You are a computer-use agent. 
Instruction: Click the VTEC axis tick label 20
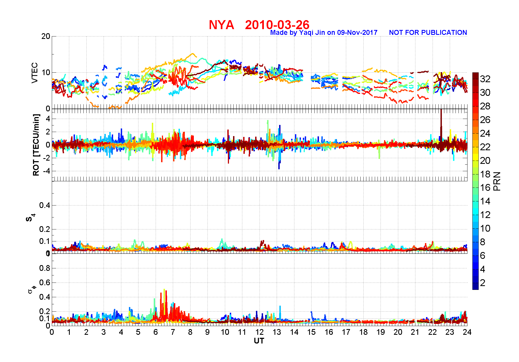46,36
